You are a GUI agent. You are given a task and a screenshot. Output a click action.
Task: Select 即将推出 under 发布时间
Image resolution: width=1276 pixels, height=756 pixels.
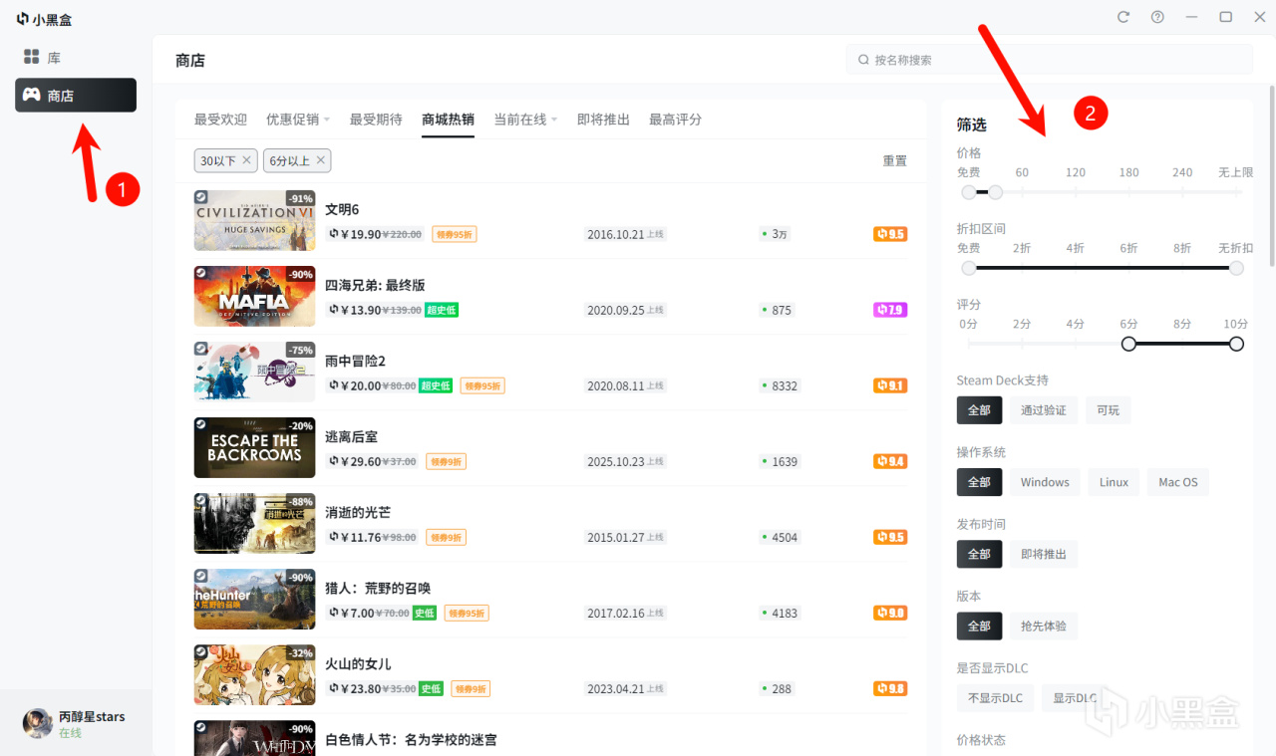point(1044,554)
